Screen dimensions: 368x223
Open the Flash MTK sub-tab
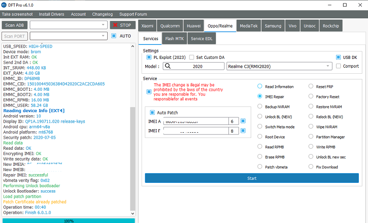click(175, 38)
